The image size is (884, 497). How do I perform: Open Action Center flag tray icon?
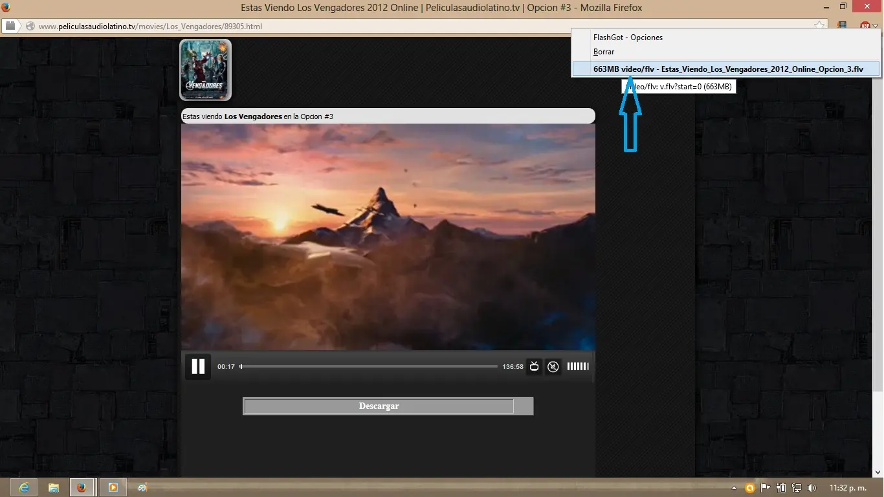point(766,488)
